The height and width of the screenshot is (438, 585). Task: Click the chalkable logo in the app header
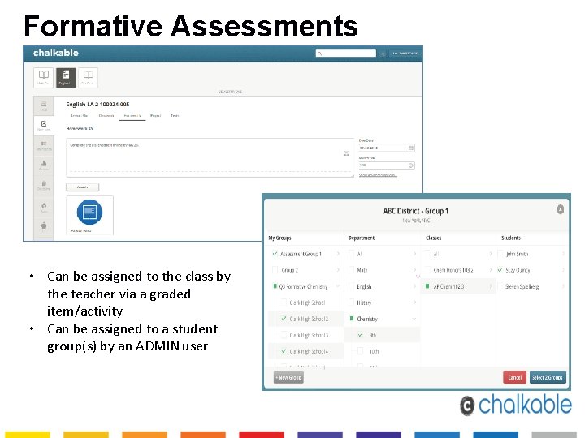[x=55, y=53]
